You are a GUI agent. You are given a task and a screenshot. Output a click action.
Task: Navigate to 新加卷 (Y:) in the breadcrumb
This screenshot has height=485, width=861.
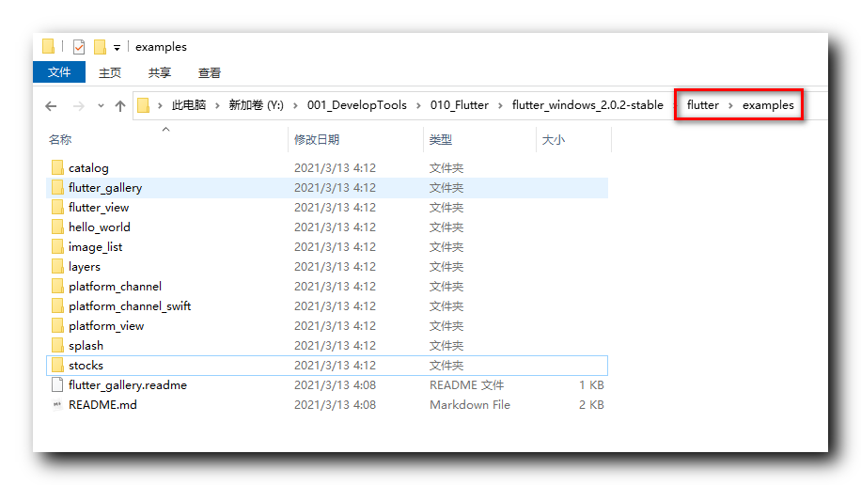point(257,105)
